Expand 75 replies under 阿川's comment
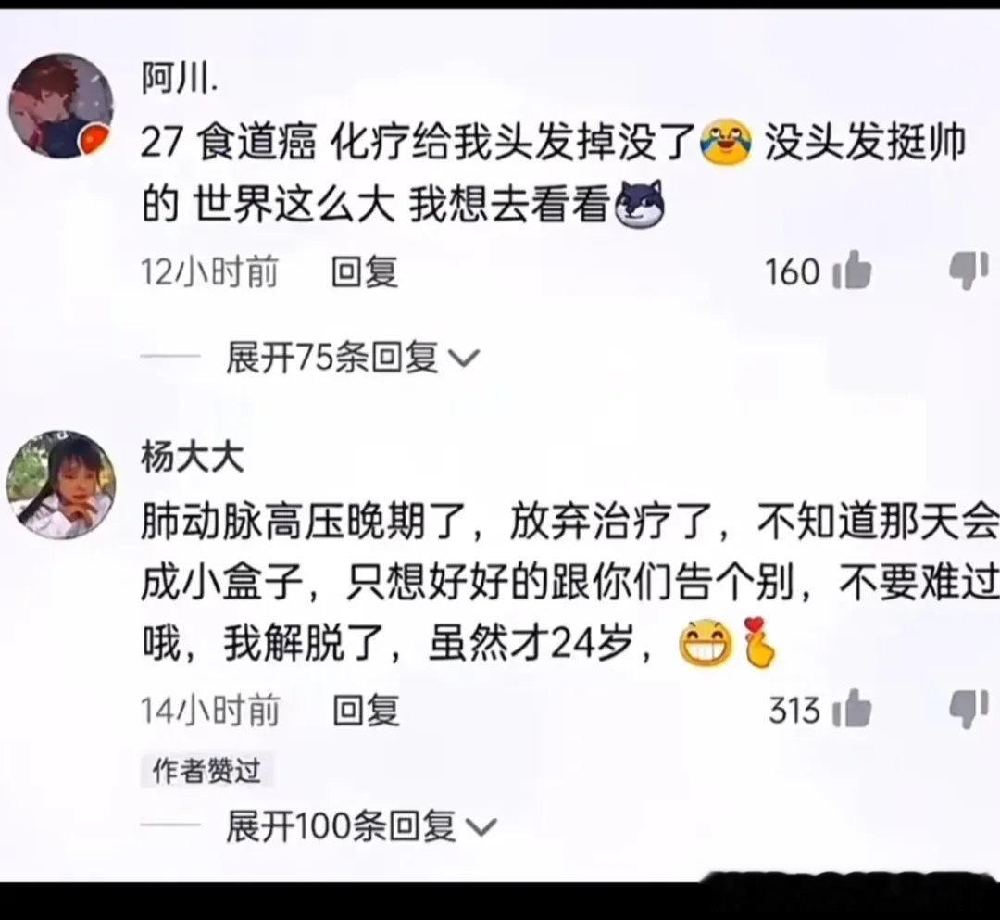1000x920 pixels. click(x=352, y=357)
